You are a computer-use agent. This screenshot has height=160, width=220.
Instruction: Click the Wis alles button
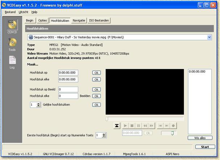[x=200, y=138]
